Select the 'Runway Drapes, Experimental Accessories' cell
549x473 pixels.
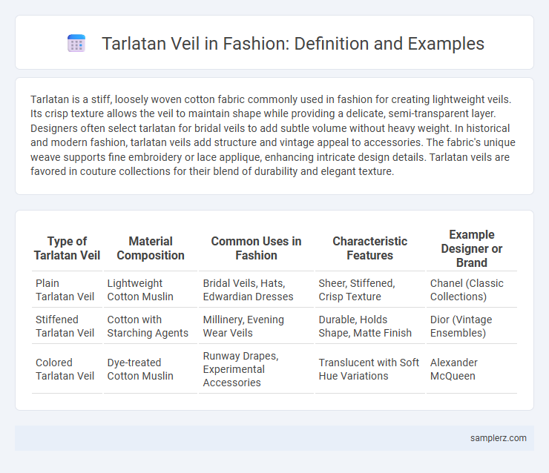pos(256,369)
